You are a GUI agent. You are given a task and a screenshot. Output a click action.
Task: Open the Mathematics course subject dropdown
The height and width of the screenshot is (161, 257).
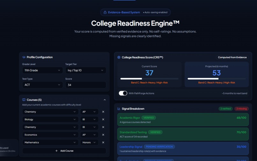50,142
